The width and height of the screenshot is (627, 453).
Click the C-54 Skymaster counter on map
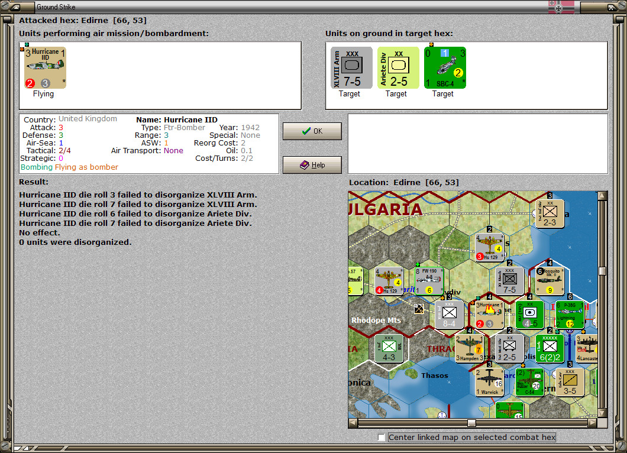click(x=529, y=382)
